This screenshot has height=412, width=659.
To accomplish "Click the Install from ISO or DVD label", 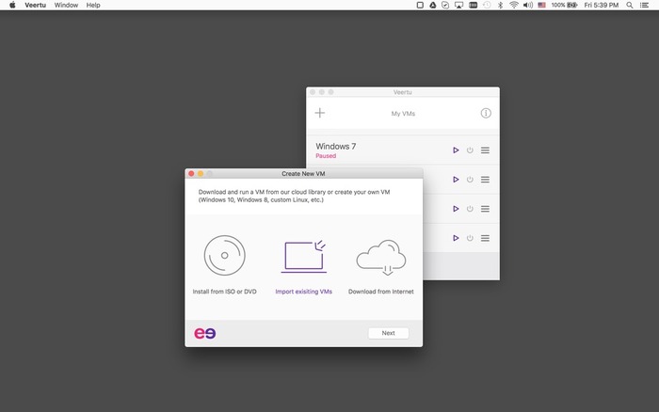I will coord(224,292).
